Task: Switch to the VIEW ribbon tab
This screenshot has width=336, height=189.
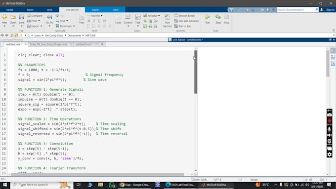Action: (x=116, y=10)
